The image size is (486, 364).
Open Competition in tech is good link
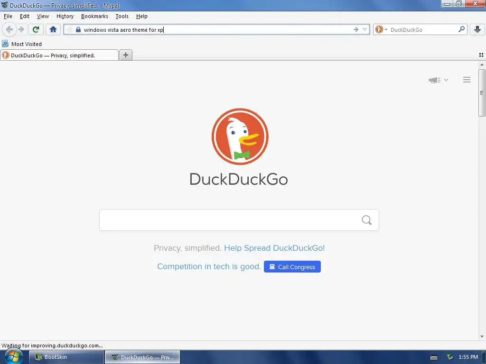pos(209,266)
